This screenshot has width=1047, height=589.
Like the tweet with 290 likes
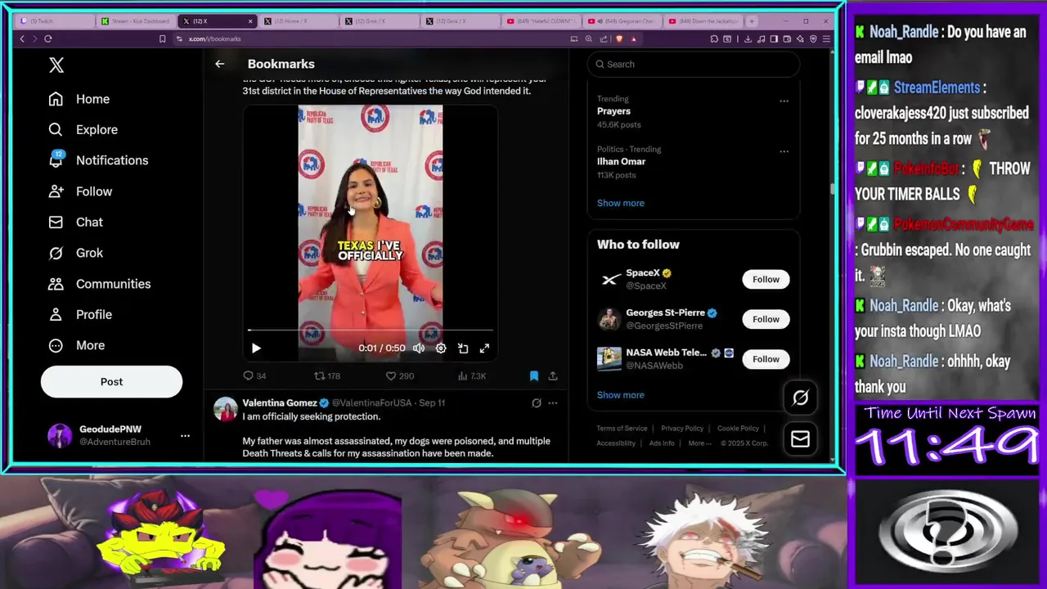click(x=400, y=375)
